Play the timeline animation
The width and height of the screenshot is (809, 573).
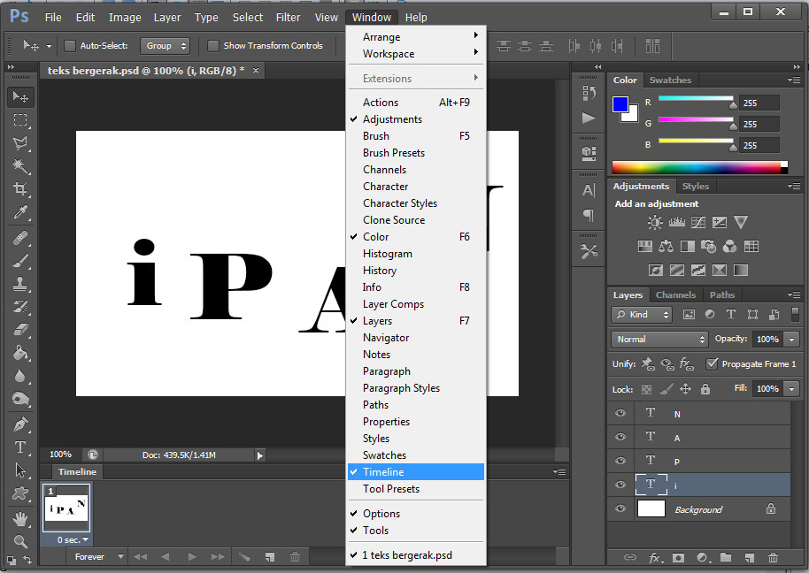(x=192, y=556)
